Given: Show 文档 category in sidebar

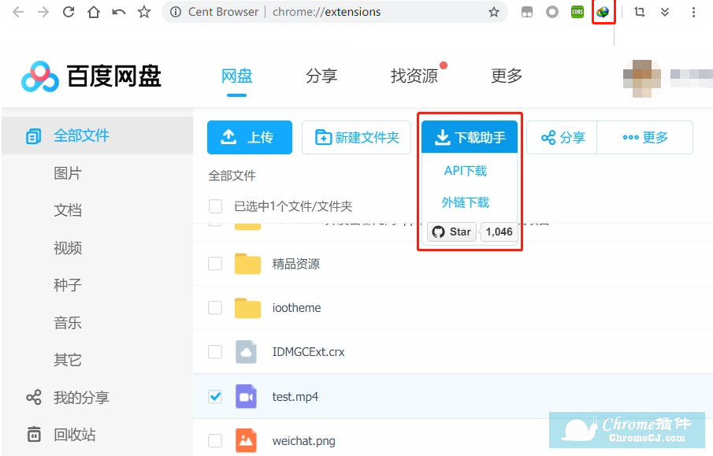Looking at the screenshot, I should click(68, 210).
